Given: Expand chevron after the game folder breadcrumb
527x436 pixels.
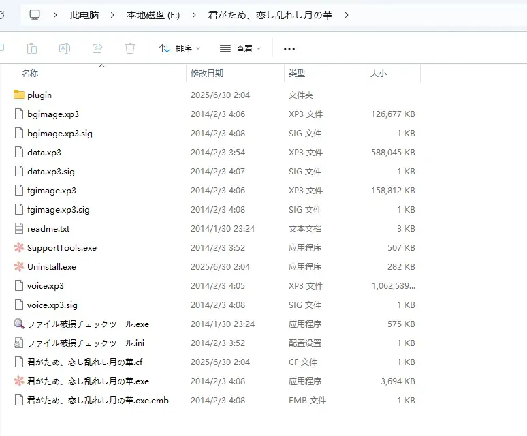Looking at the screenshot, I should pyautogui.click(x=347, y=15).
